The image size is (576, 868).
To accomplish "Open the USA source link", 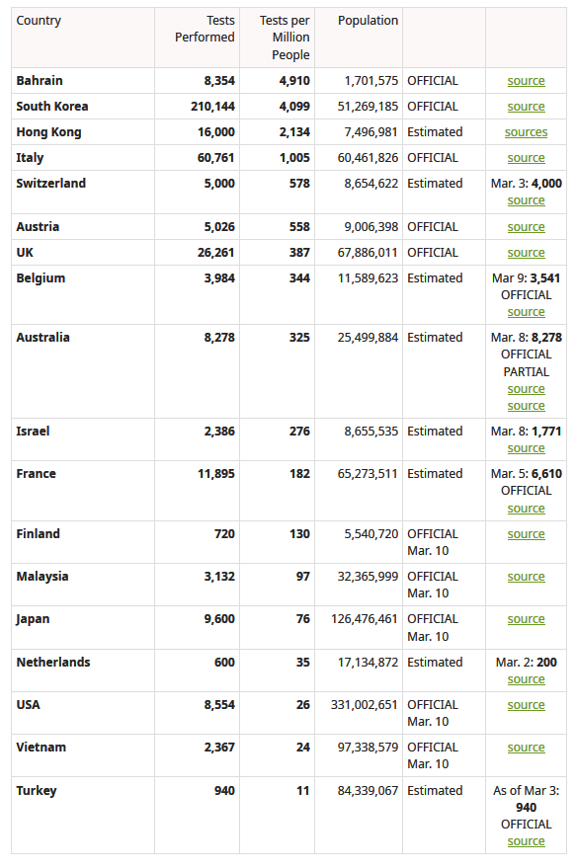I will click(x=526, y=705).
